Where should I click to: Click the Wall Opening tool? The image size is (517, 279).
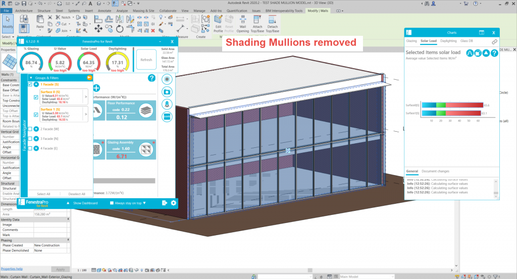point(243,24)
